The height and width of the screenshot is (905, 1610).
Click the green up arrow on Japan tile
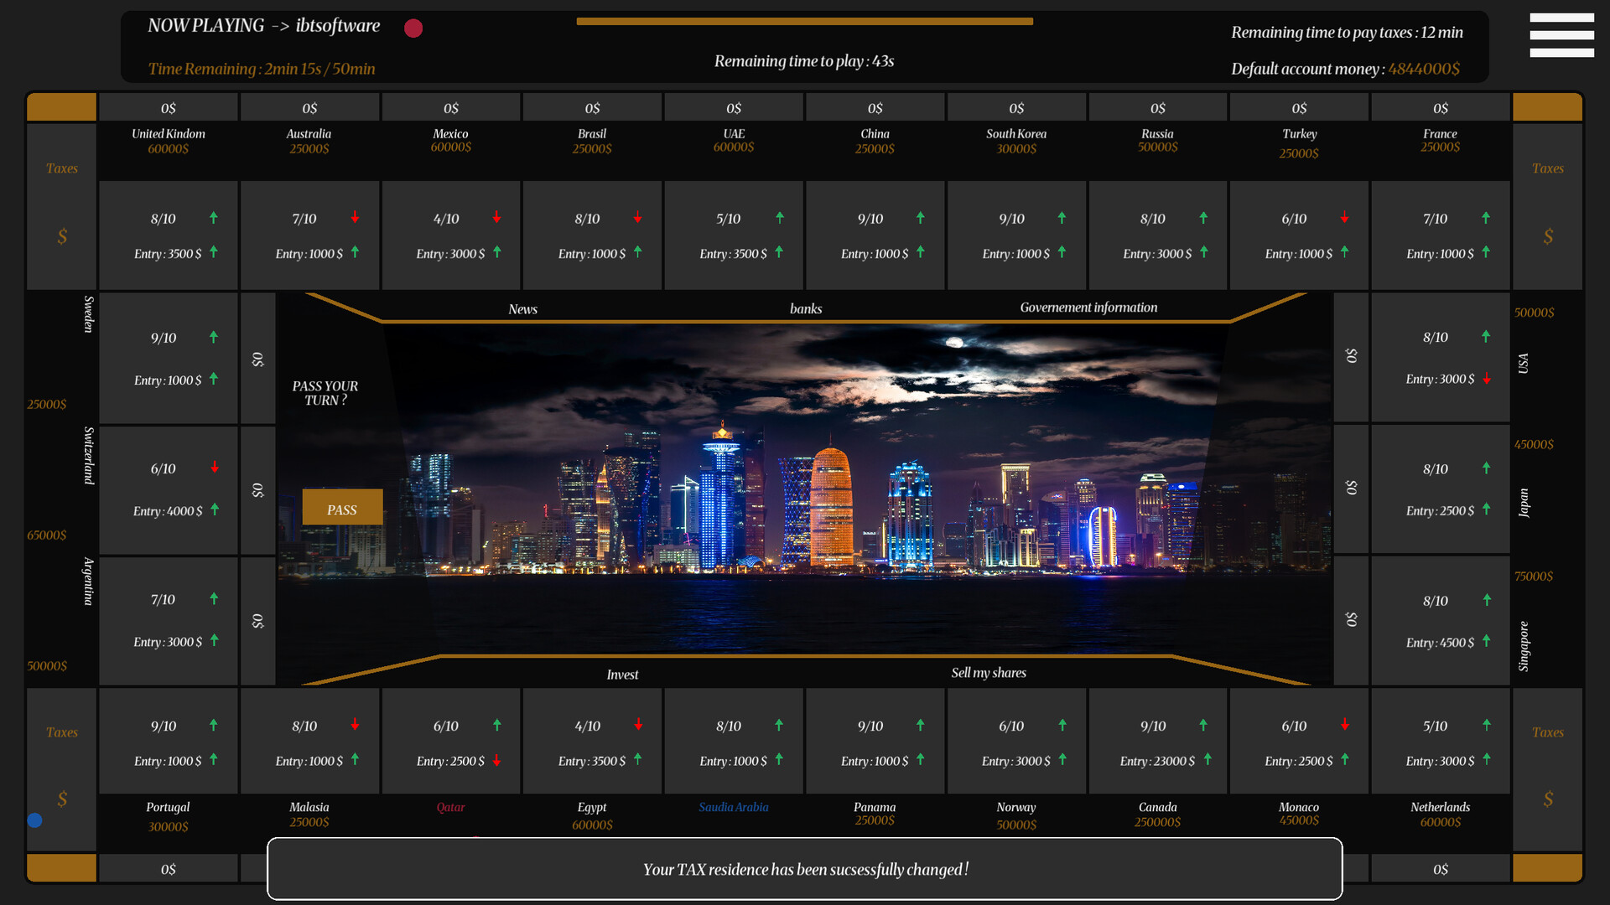tap(1486, 468)
